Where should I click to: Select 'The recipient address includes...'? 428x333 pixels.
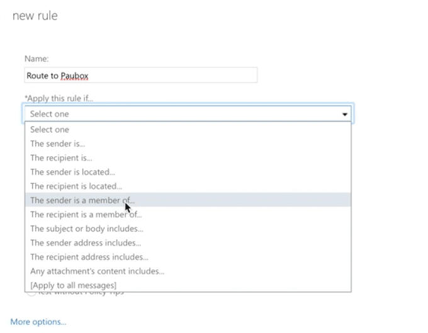click(x=89, y=257)
